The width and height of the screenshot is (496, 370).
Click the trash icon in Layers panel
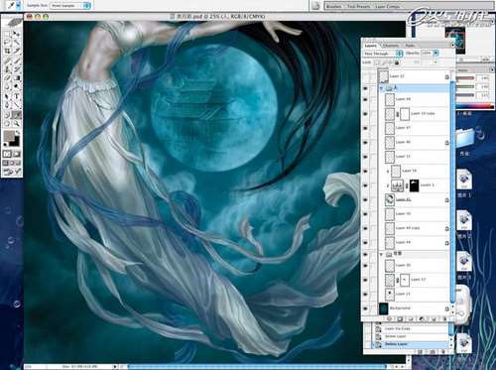[444, 319]
